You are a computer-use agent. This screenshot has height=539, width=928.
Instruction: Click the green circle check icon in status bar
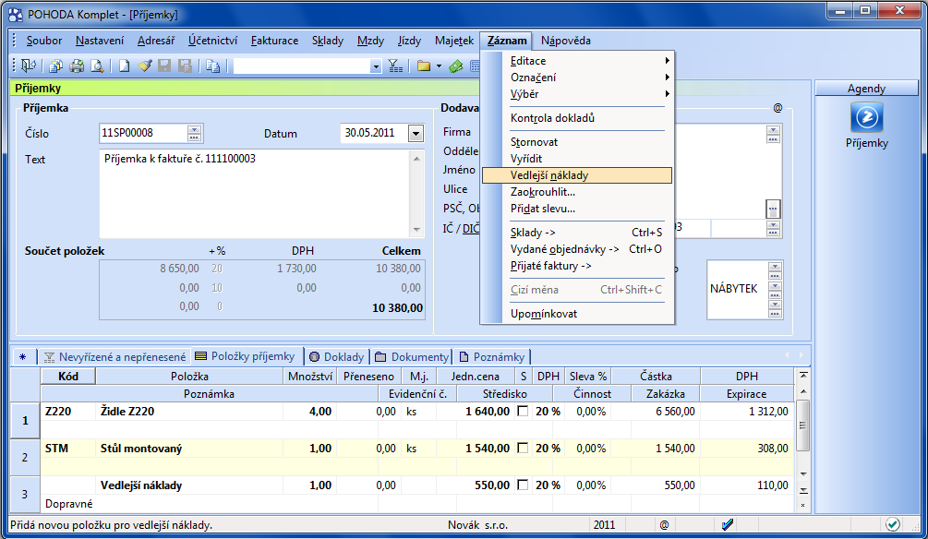point(893,524)
